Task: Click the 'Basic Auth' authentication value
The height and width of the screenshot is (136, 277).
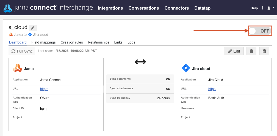Action: 216,98
